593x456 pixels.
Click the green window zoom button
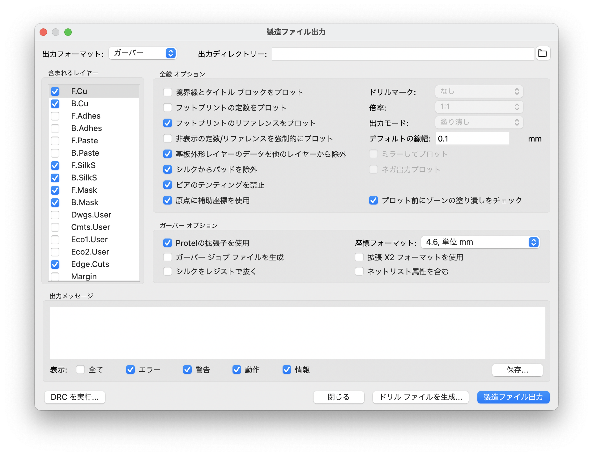(x=68, y=32)
